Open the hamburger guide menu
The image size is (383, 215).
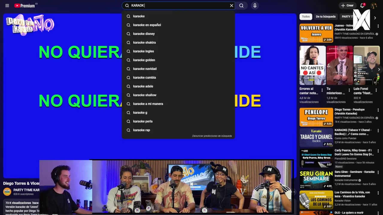point(7,6)
